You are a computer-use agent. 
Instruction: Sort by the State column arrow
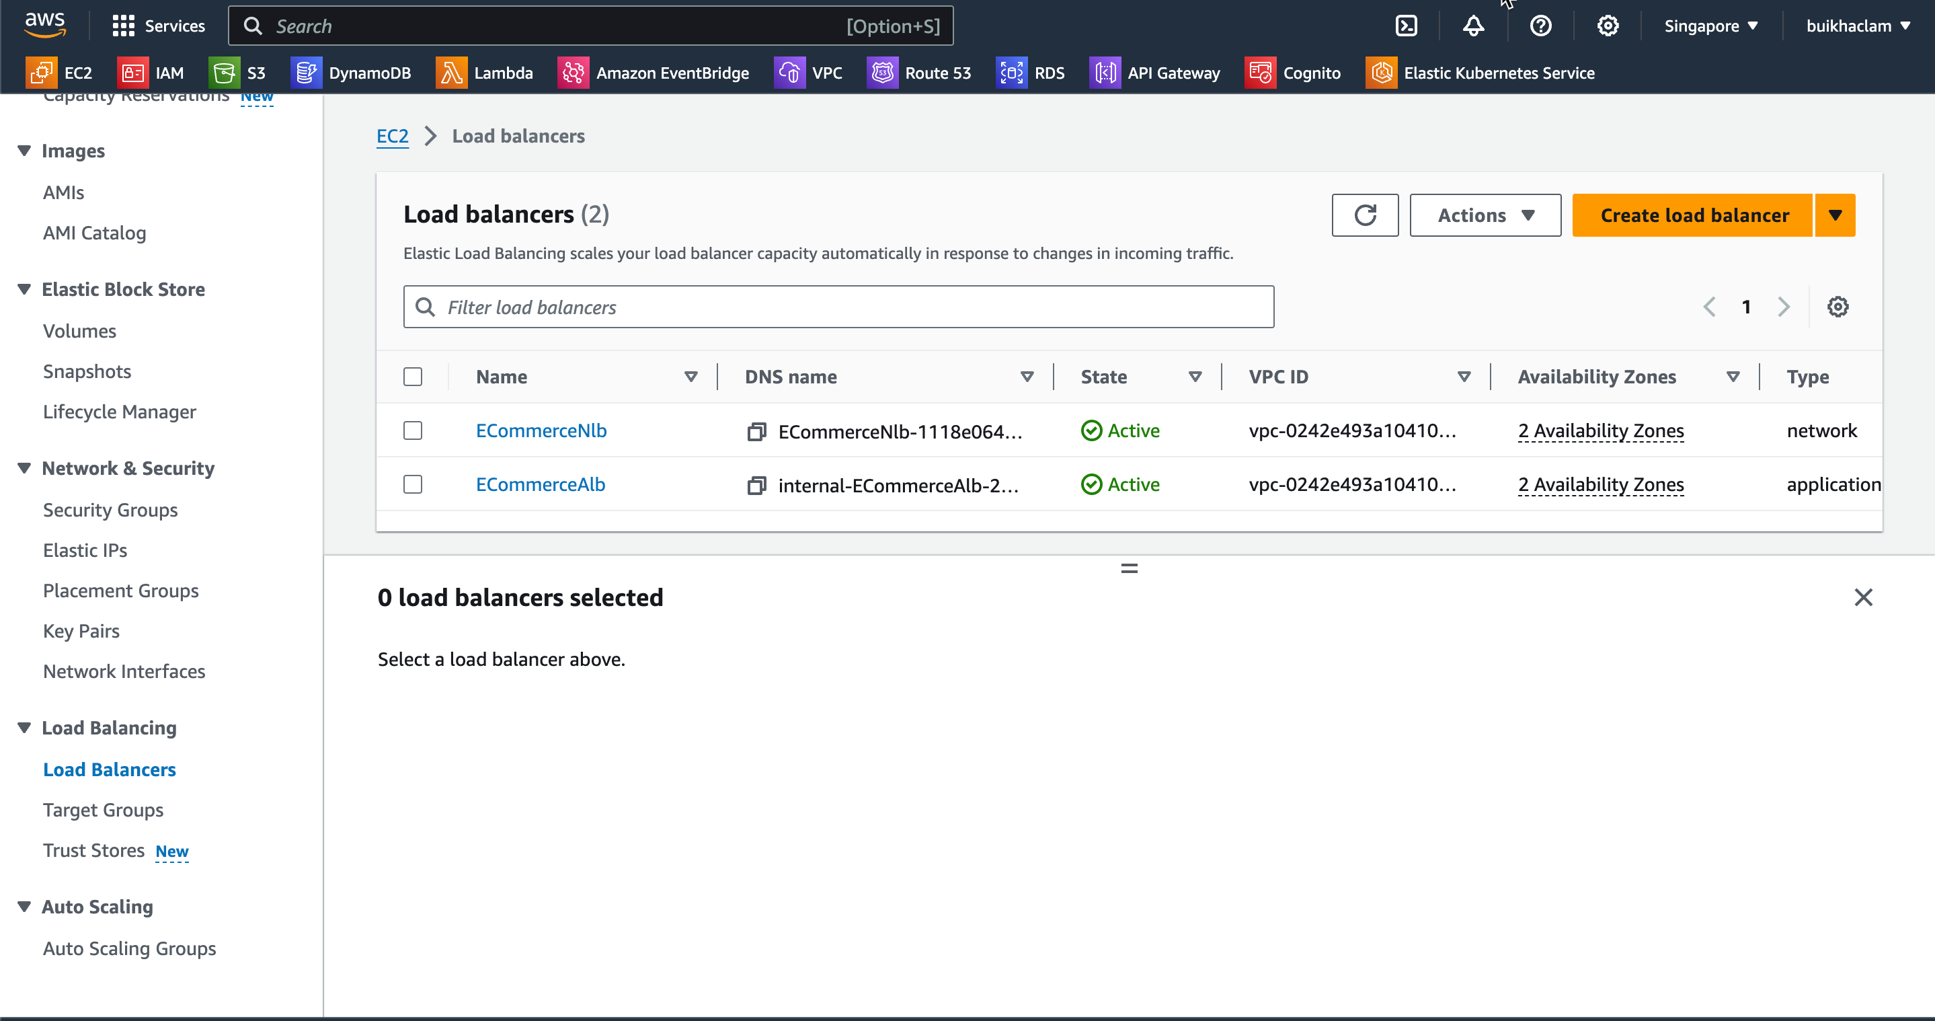click(1195, 377)
